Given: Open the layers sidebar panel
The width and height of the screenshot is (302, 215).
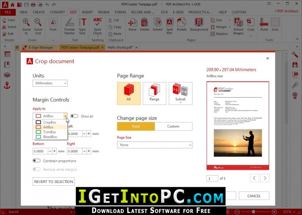Looking at the screenshot, I should tap(7, 75).
